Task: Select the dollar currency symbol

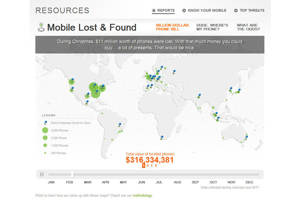Action: [x=144, y=166]
